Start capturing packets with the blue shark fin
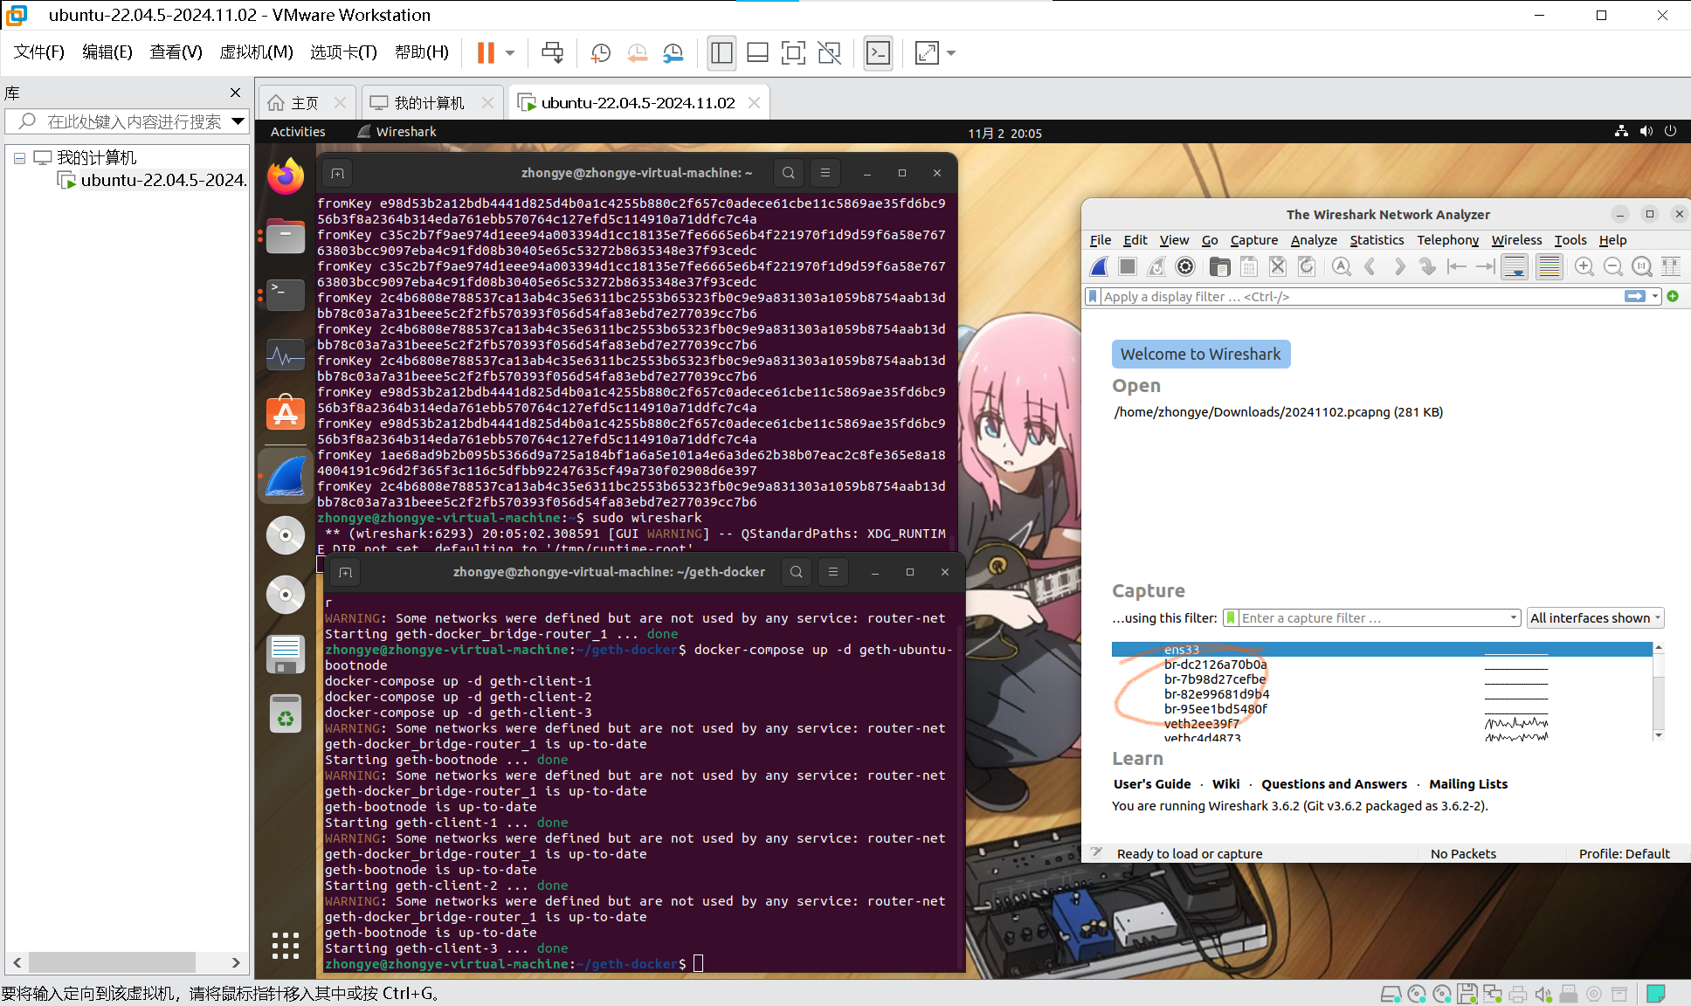 1100,266
